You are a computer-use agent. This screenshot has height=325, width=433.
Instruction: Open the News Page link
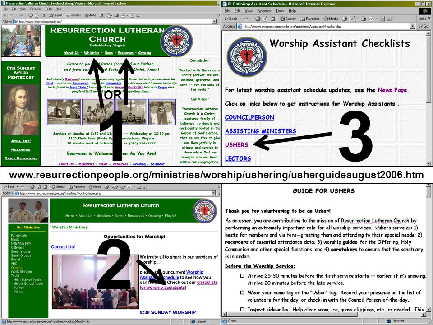(x=392, y=90)
